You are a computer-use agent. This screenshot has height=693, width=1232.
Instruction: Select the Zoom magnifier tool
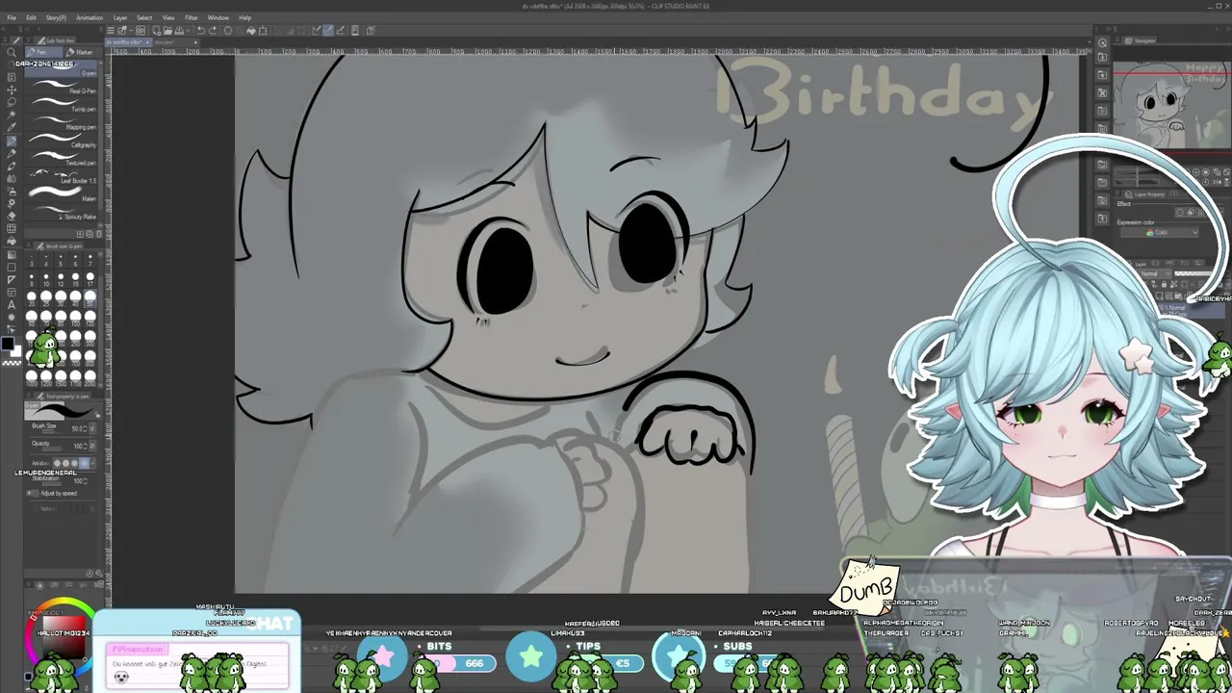pyautogui.click(x=12, y=54)
